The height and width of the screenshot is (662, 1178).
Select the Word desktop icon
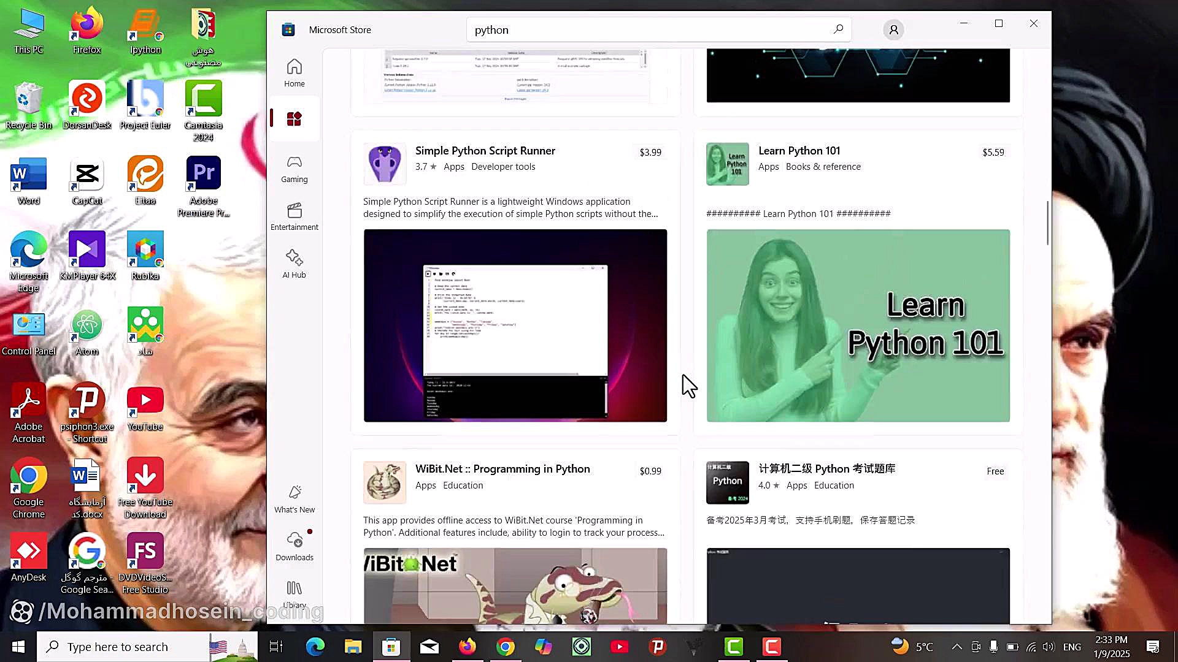(x=28, y=181)
